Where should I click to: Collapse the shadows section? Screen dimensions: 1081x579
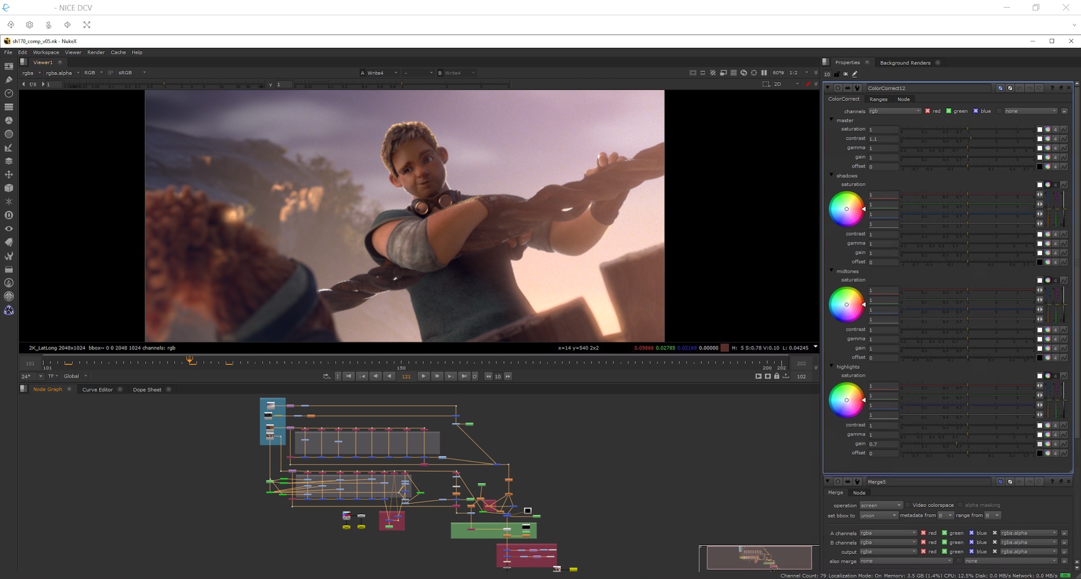coord(832,175)
